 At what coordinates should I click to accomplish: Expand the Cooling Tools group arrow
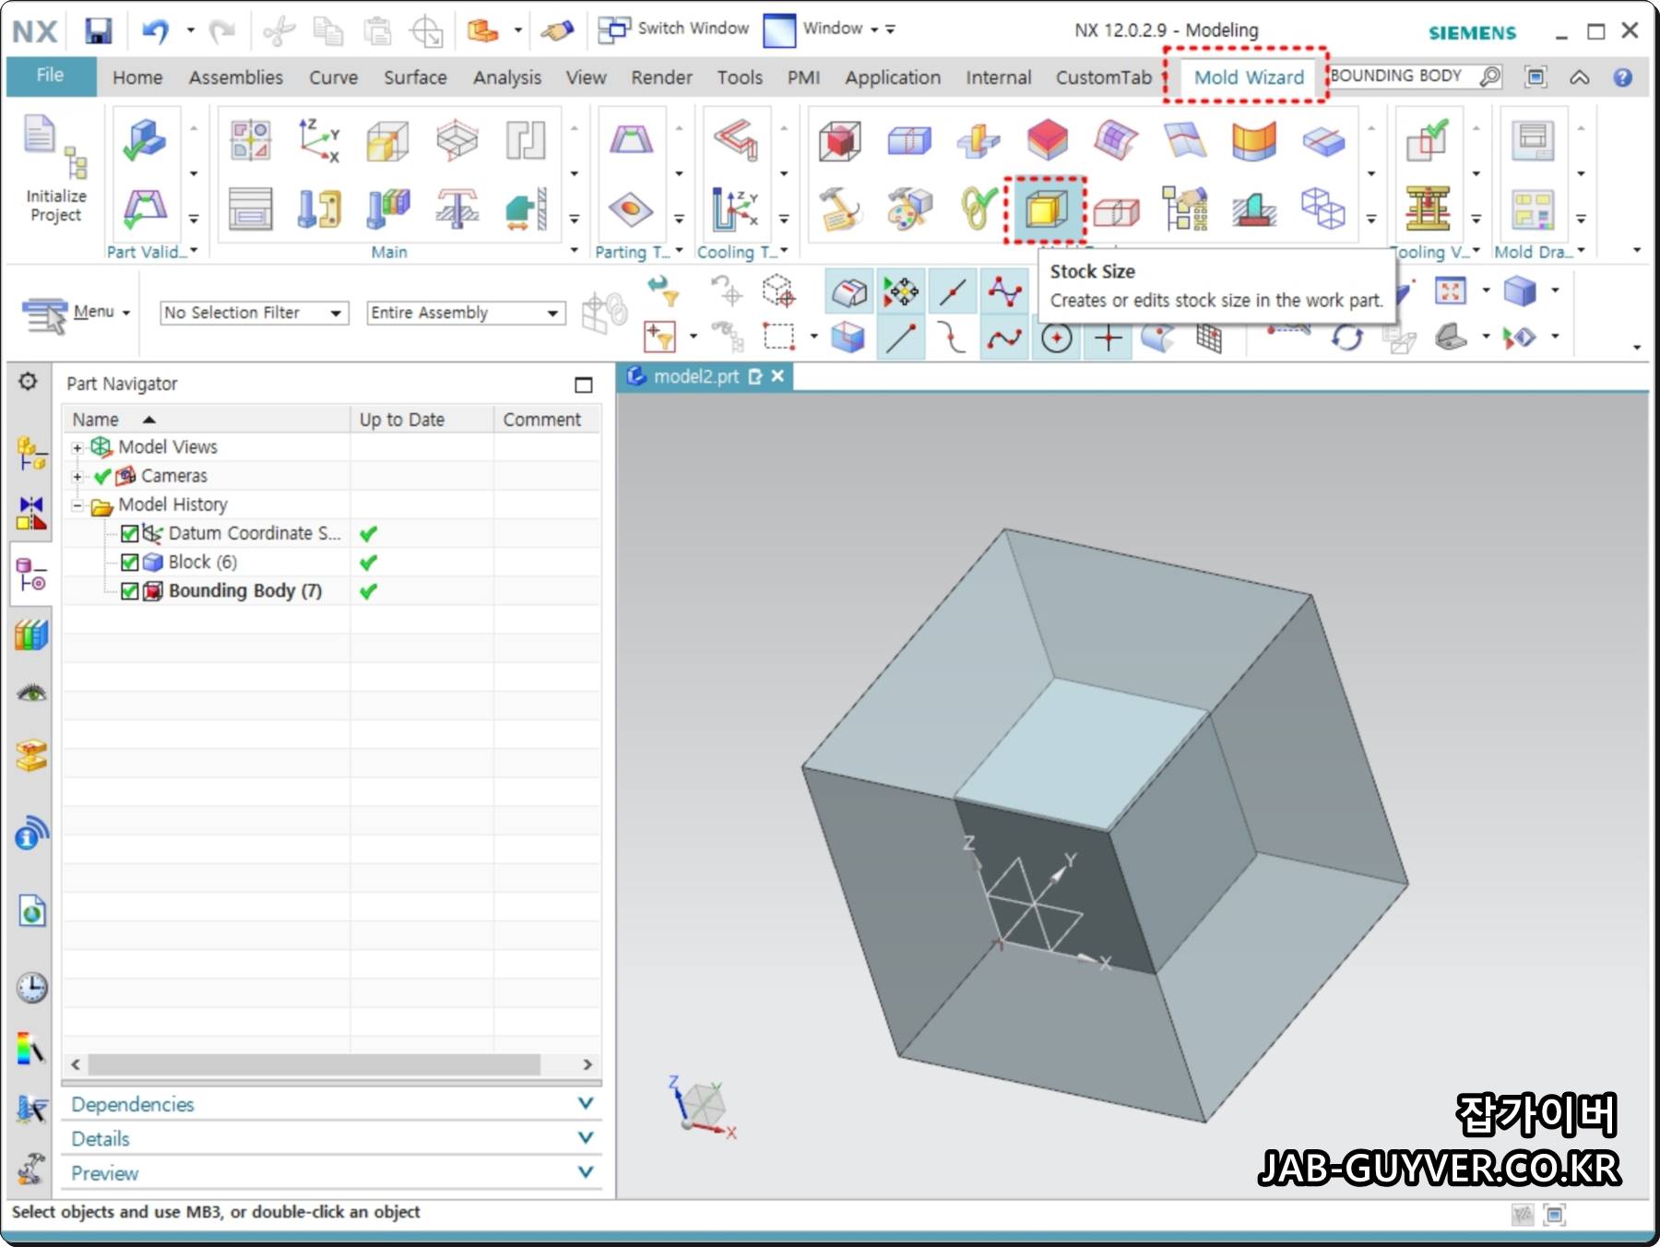pyautogui.click(x=784, y=251)
